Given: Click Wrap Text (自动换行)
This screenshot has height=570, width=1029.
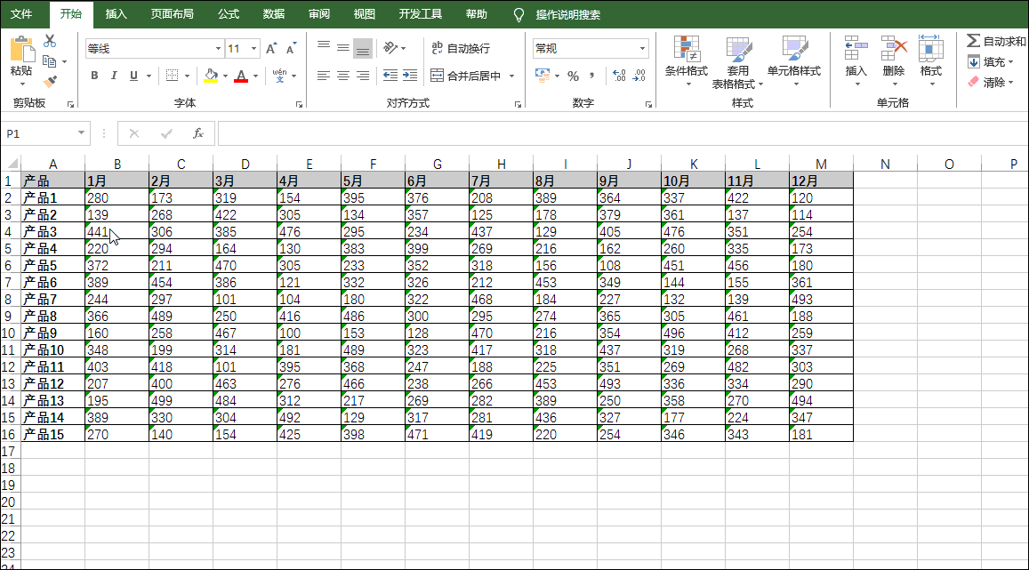Looking at the screenshot, I should [461, 48].
